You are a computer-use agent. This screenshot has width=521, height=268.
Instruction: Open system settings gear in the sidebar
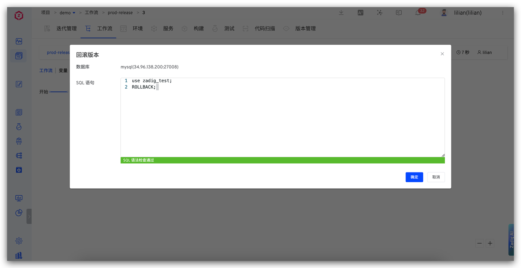tap(19, 241)
